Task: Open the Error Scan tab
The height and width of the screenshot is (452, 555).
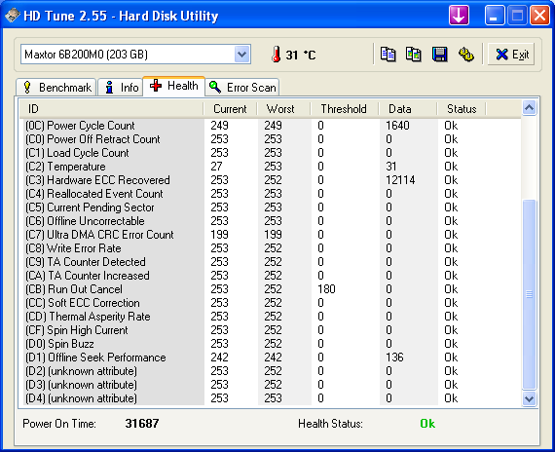Action: coord(242,87)
